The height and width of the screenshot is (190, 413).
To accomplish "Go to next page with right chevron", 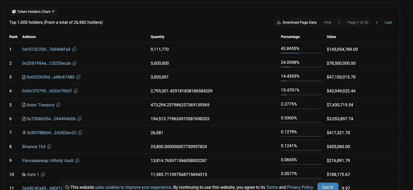I will pyautogui.click(x=377, y=22).
